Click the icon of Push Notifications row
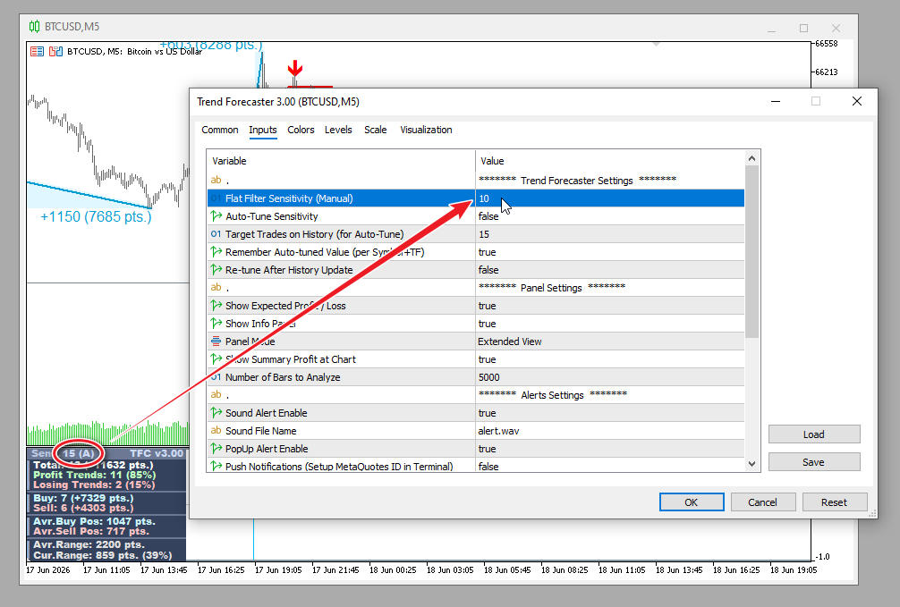900x607 pixels. coord(216,466)
